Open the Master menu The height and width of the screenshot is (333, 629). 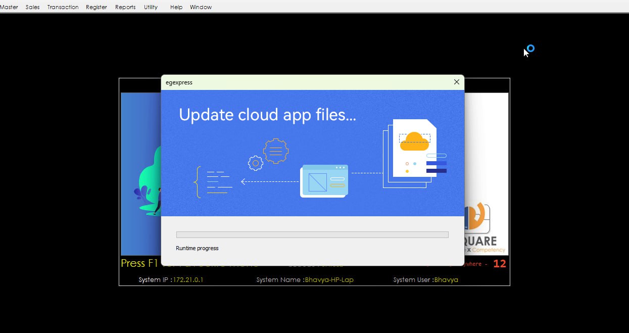[9, 7]
